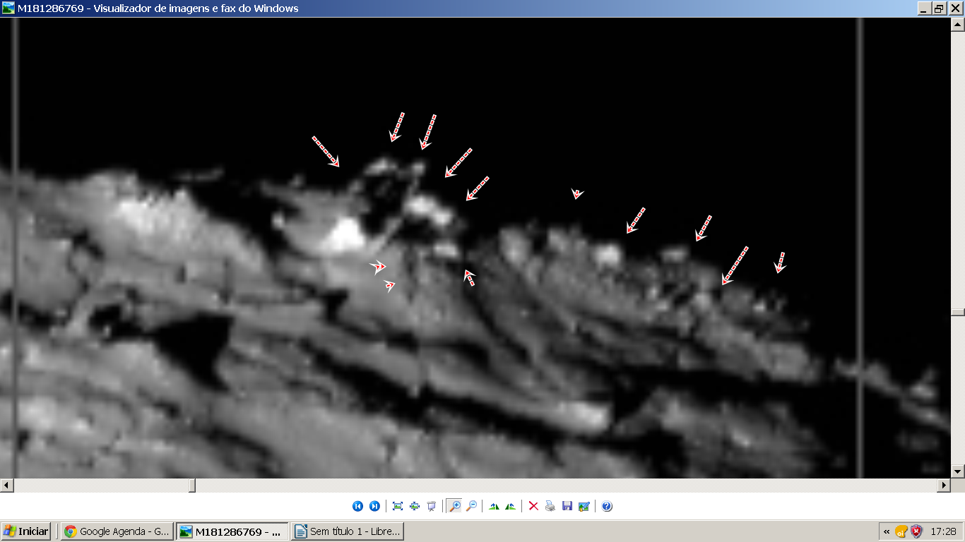Rotate the image counterclockwise
The height and width of the screenshot is (542, 965).
coord(510,506)
